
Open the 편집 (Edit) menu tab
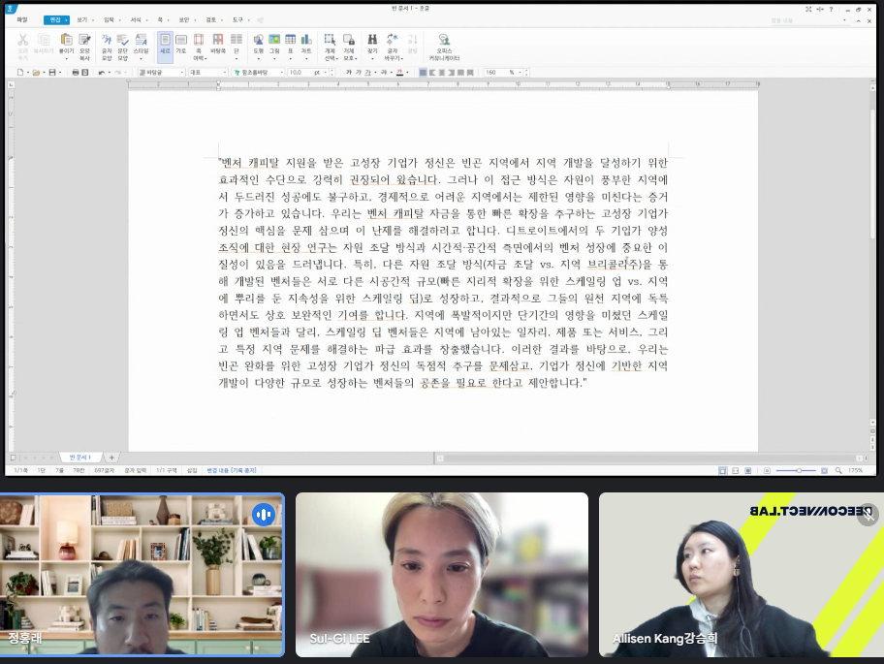click(x=54, y=19)
